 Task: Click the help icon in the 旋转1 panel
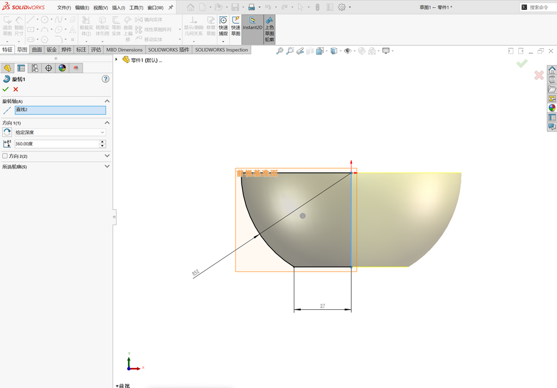pyautogui.click(x=106, y=79)
